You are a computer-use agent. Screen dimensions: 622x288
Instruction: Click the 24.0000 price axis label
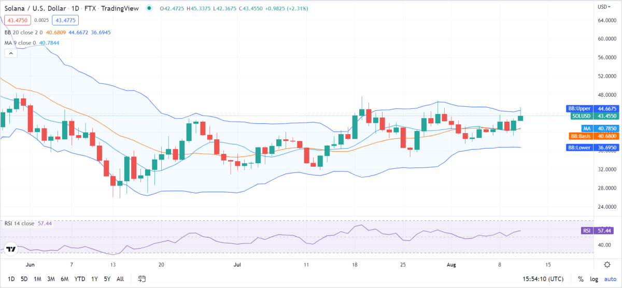click(606, 207)
